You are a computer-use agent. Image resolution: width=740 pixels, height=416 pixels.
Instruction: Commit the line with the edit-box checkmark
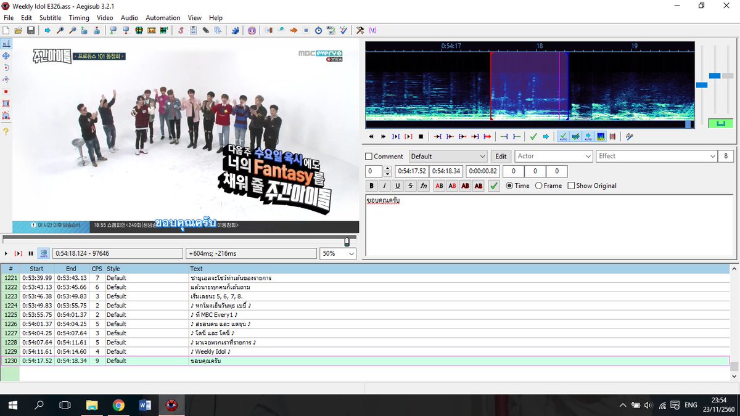point(493,186)
